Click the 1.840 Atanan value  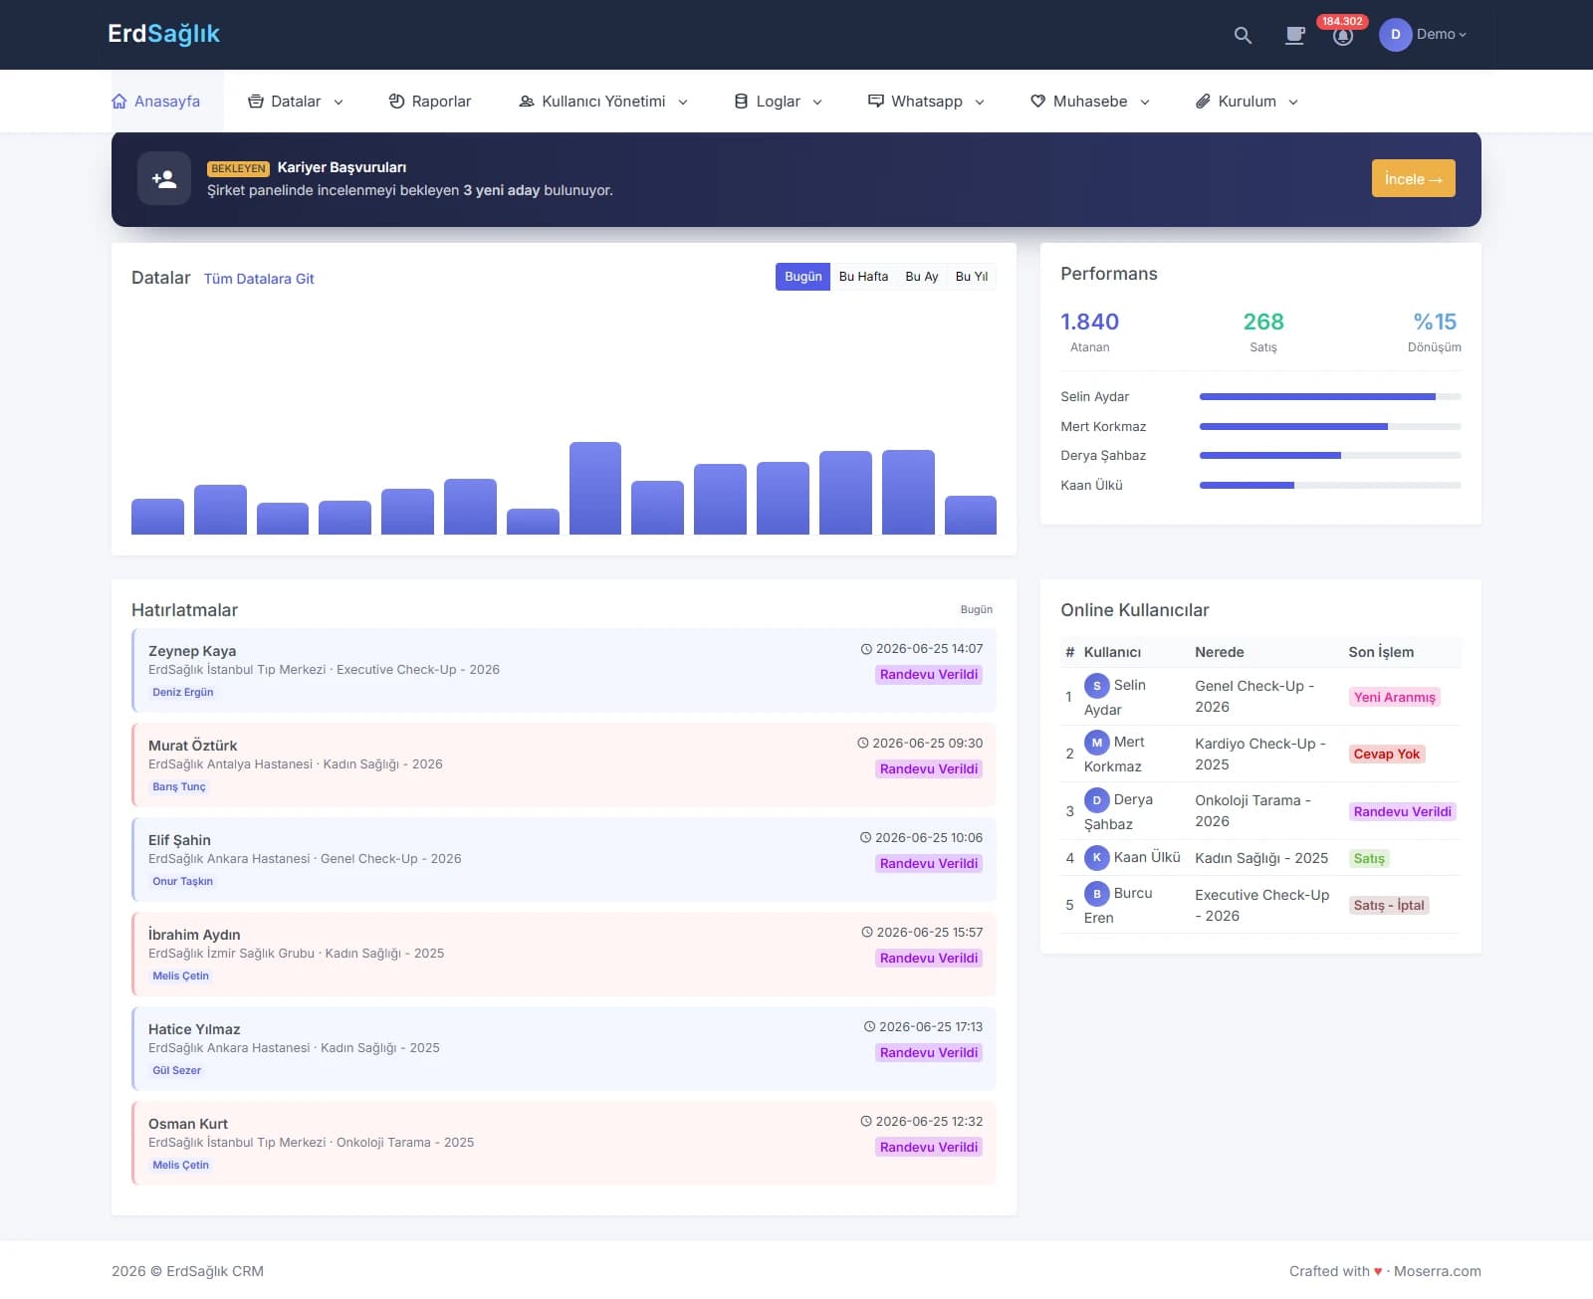1089,322
